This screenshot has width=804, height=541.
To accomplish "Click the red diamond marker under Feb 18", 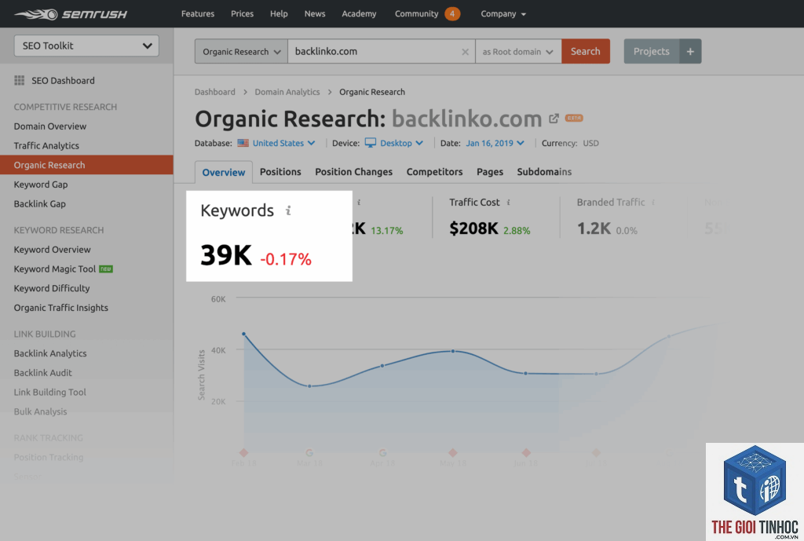I will point(243,452).
